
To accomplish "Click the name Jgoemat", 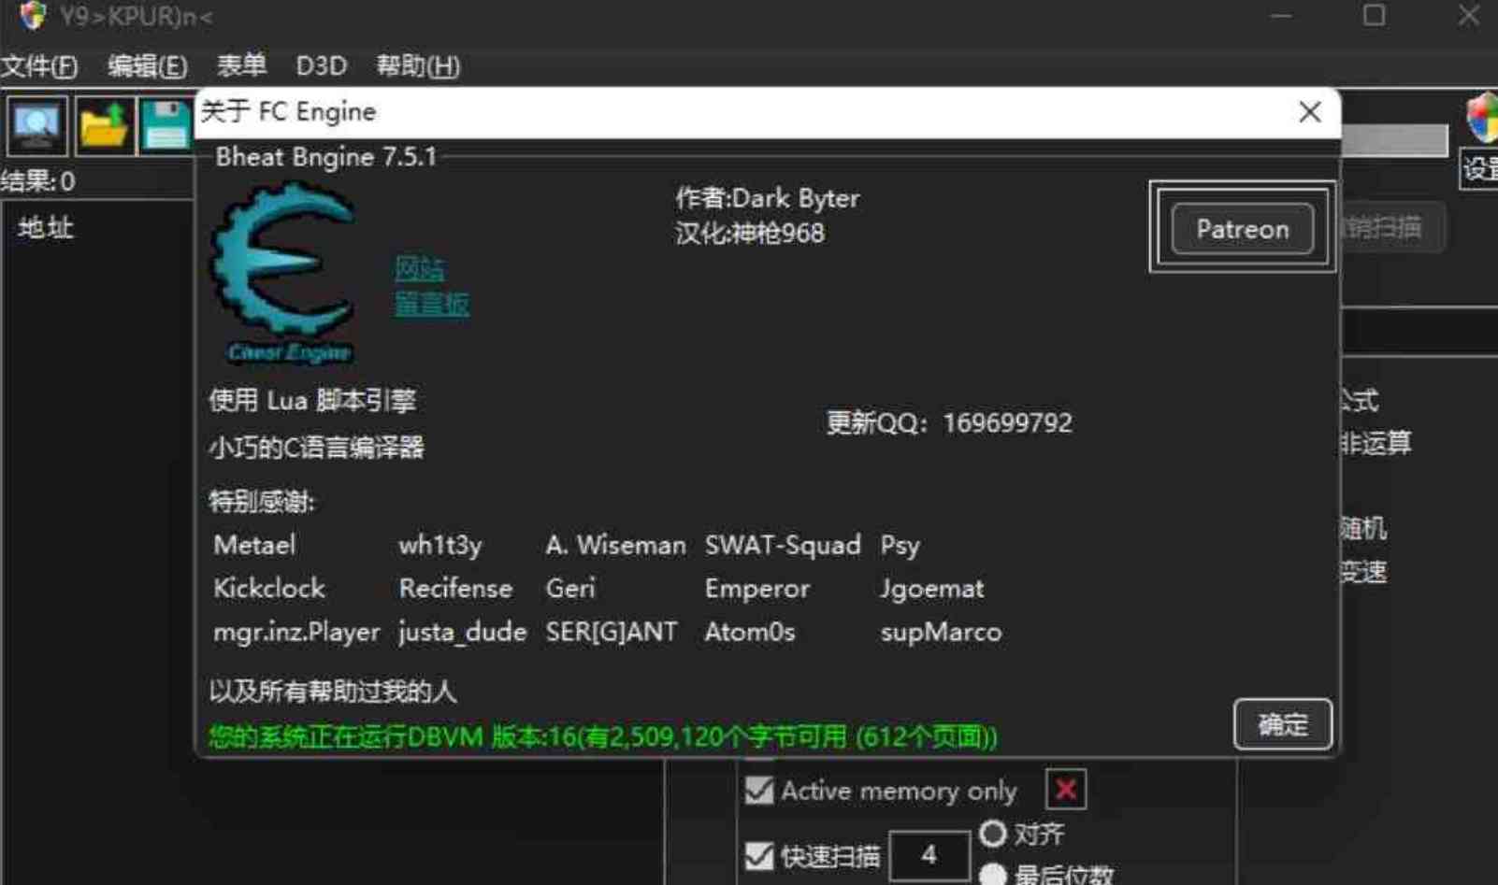I will point(931,589).
